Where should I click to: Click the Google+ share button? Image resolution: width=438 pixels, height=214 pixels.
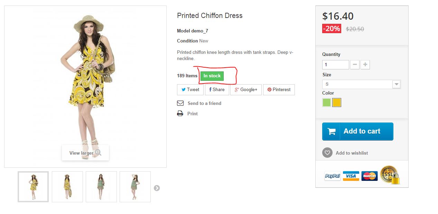[246, 90]
